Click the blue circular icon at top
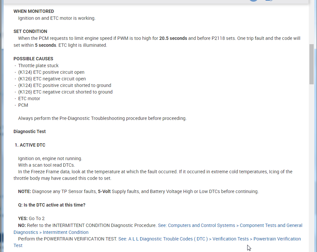 253,1
